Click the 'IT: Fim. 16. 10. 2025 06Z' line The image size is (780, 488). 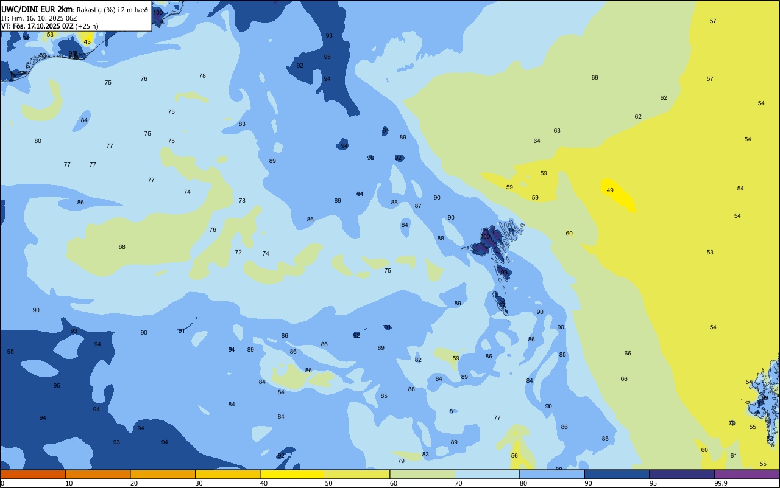point(39,18)
